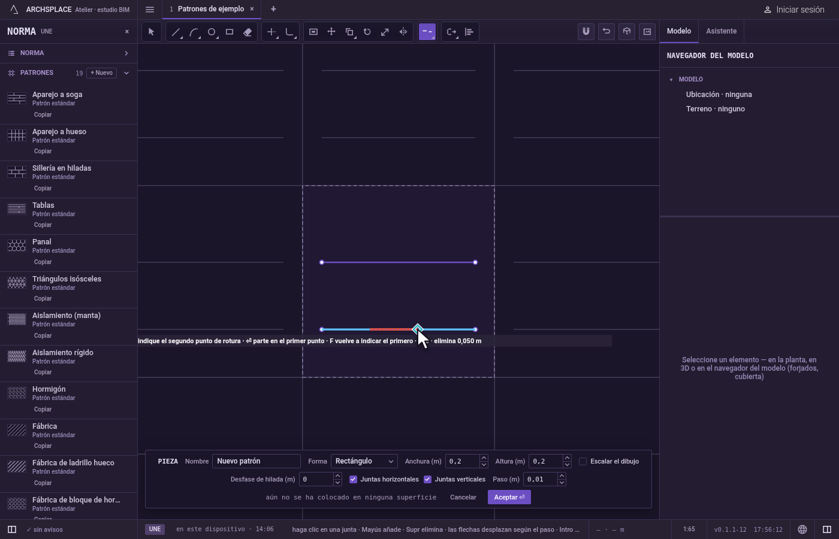Select the circle drawing tool
Image resolution: width=839 pixels, height=539 pixels.
(x=212, y=32)
